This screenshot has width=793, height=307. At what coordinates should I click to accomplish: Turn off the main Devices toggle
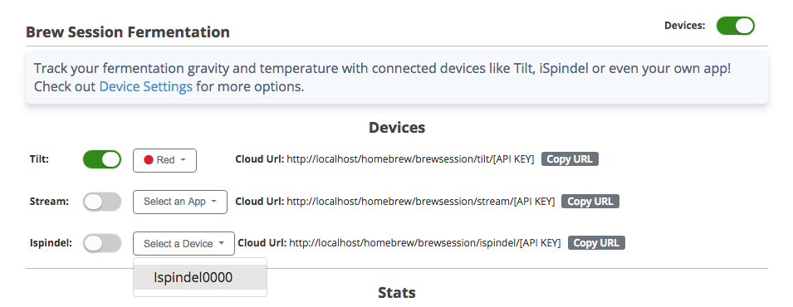click(736, 26)
